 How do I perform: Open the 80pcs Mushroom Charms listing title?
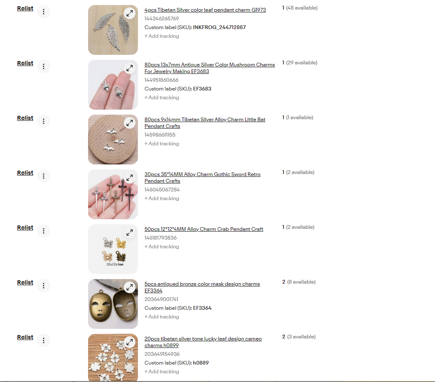[209, 68]
